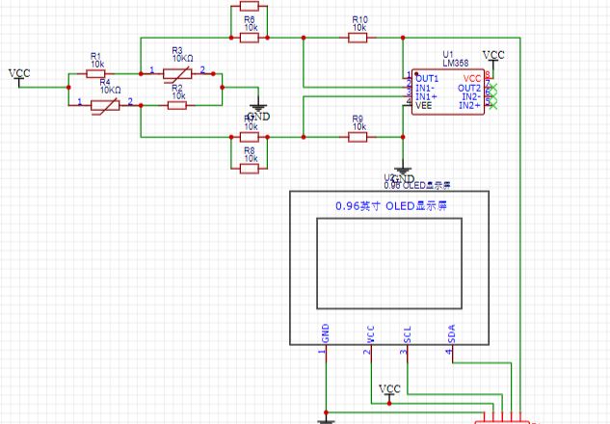This screenshot has height=424, width=610.
Task: Click the R9 designator label
Action: coord(358,119)
